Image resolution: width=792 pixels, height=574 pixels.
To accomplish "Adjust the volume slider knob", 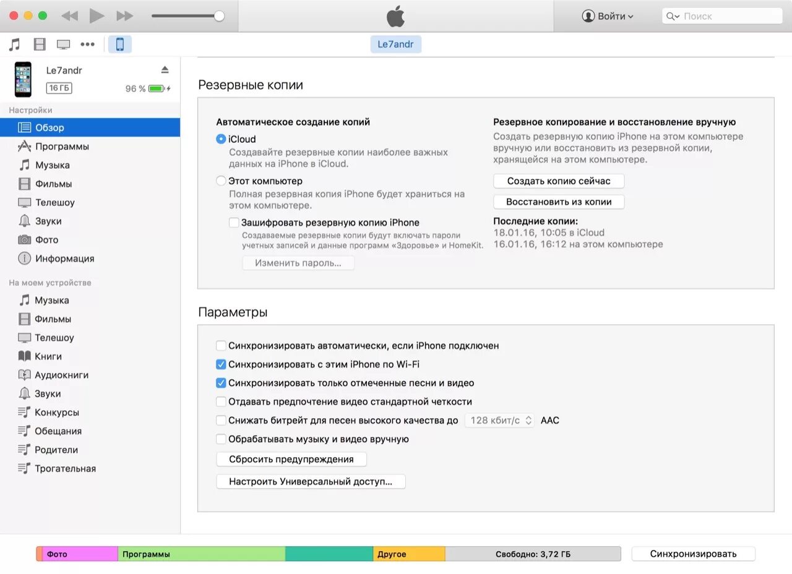I will pos(219,16).
